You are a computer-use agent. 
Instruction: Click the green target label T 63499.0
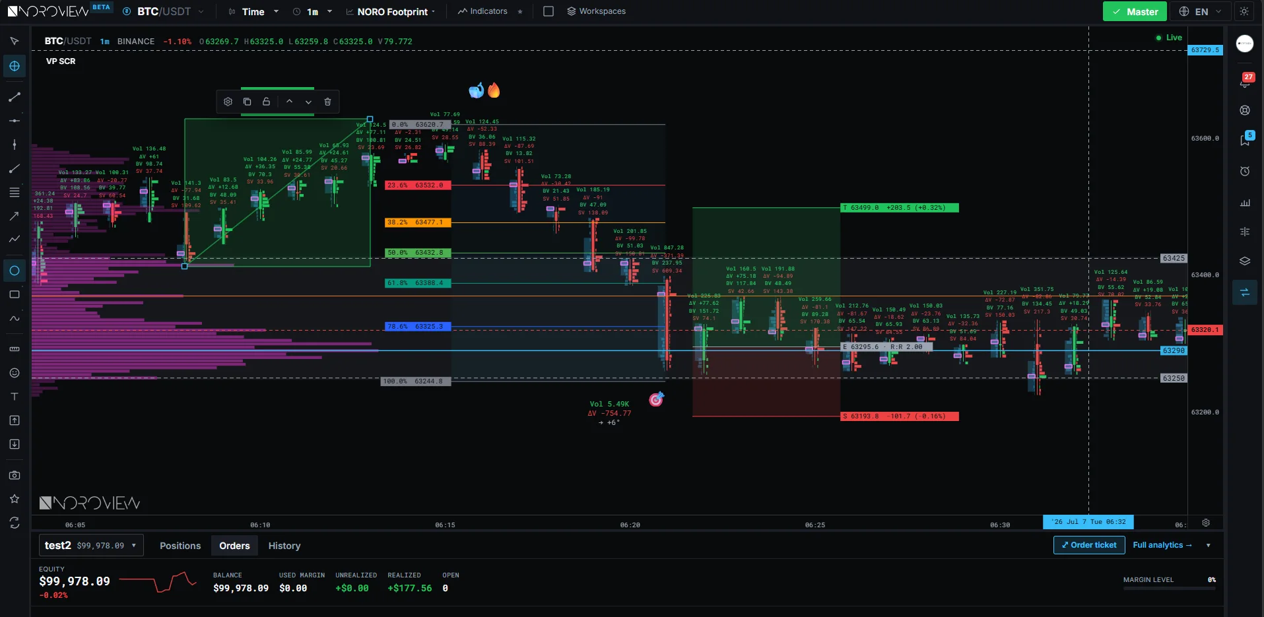point(899,208)
